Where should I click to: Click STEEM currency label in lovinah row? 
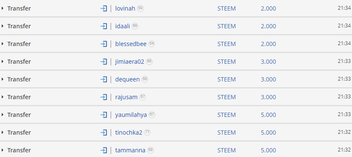point(226,8)
